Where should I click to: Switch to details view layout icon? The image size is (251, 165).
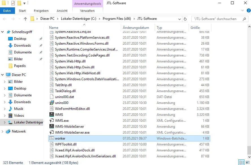point(241,162)
